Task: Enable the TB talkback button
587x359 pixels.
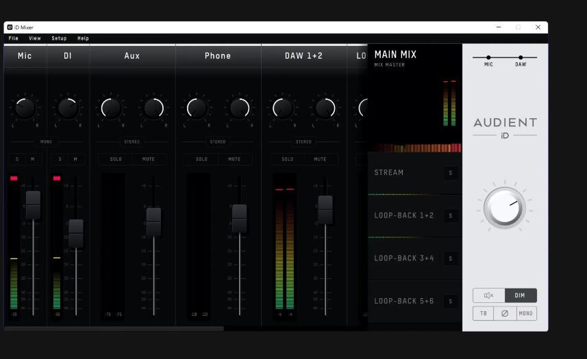Action: pos(483,314)
